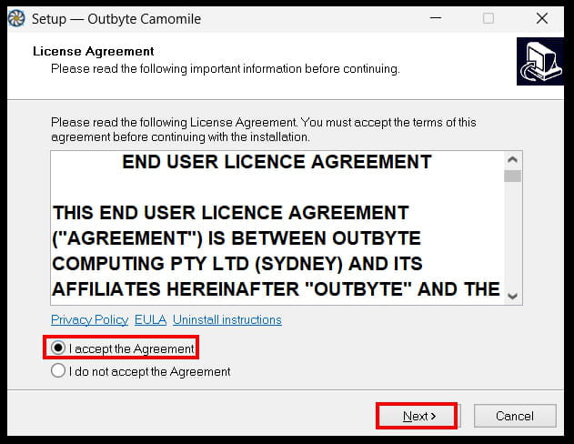Click the "Setup — Outbyte Camomile" title text
The height and width of the screenshot is (444, 574).
(116, 19)
